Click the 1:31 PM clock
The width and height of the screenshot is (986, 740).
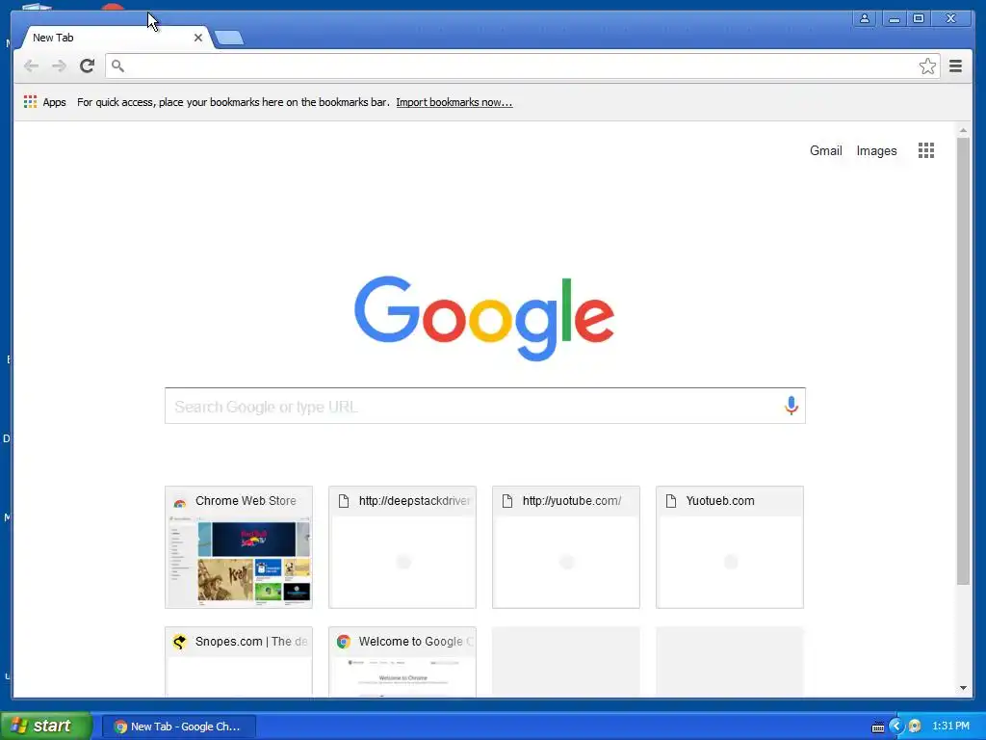[x=950, y=727]
